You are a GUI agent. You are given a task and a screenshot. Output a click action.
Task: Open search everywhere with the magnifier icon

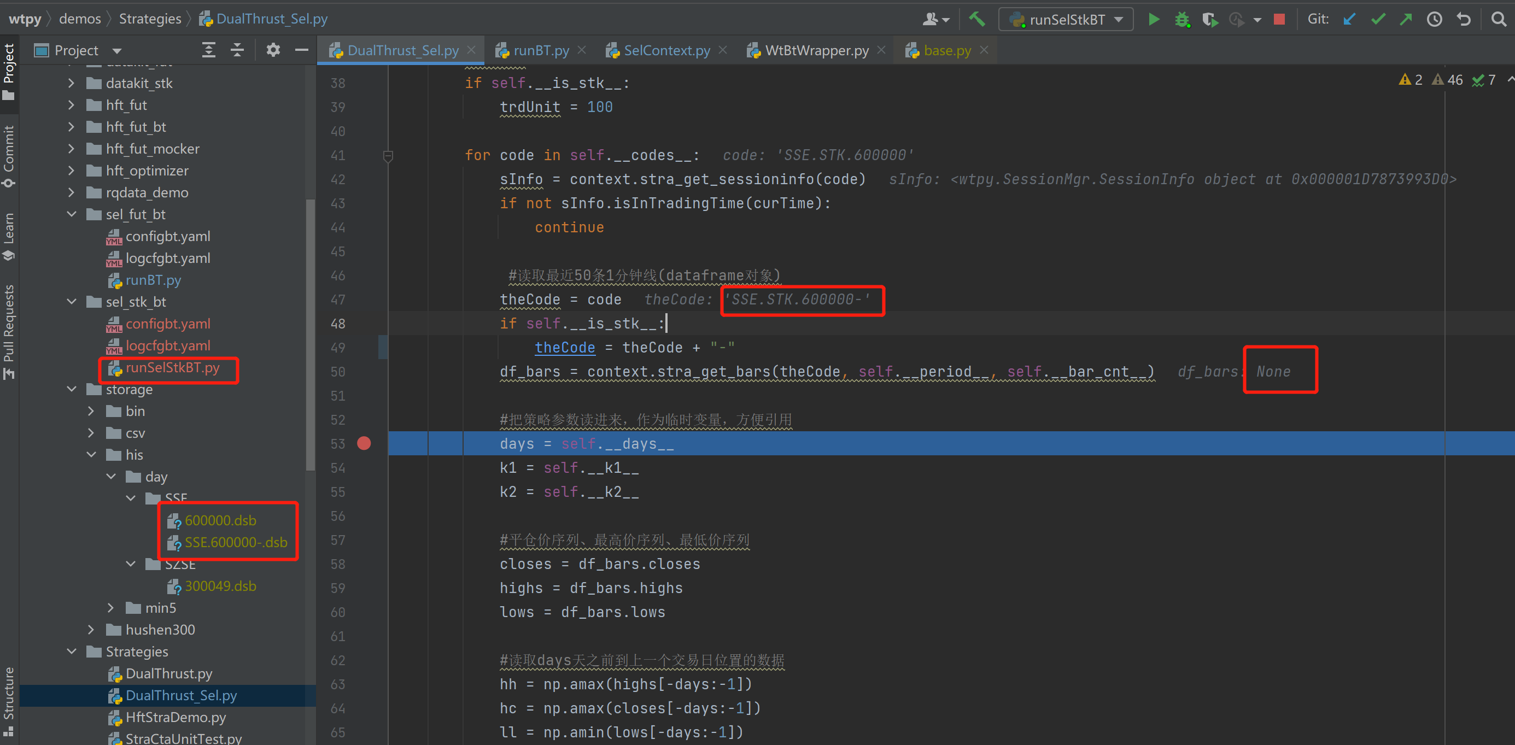(1498, 19)
